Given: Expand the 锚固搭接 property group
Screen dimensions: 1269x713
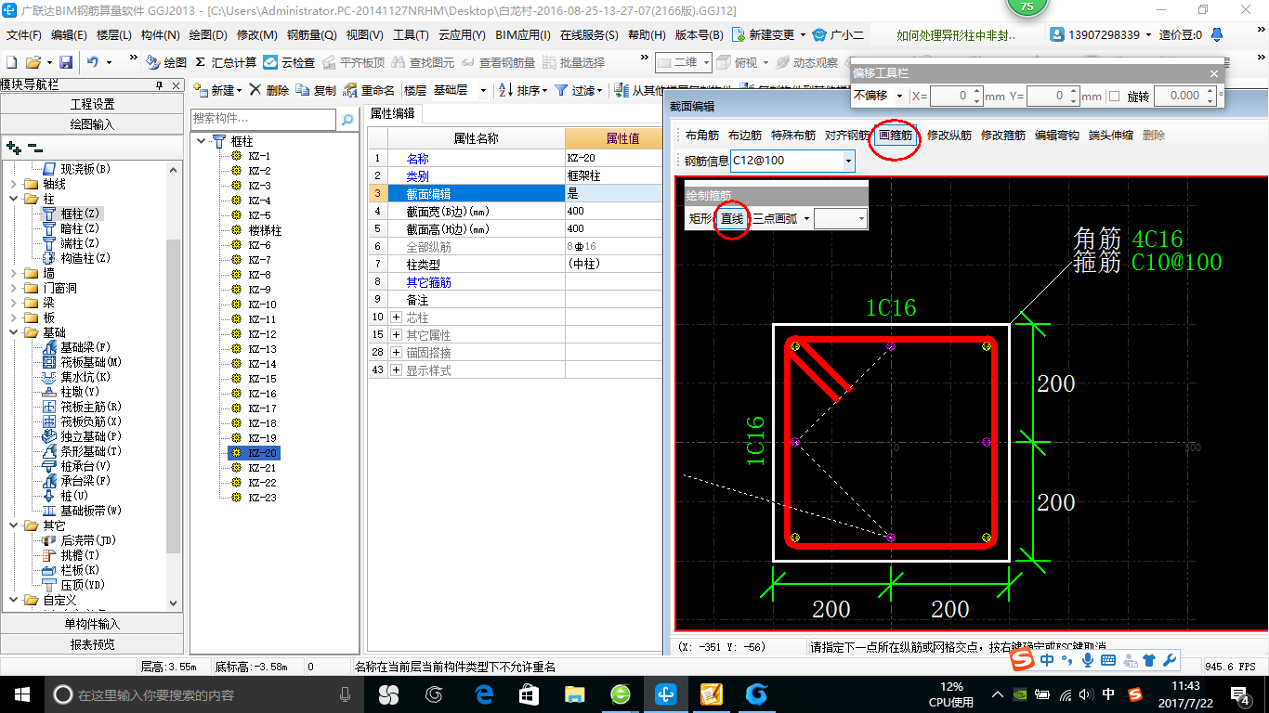Looking at the screenshot, I should (x=397, y=352).
